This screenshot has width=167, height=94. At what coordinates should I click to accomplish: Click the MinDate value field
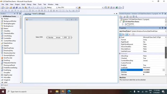coord(154,72)
